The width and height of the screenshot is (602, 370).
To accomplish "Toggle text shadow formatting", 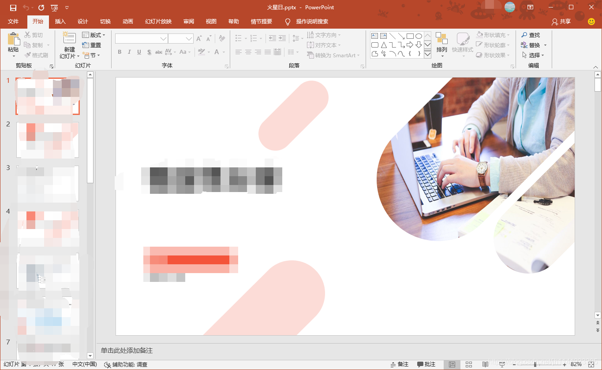I will tap(149, 52).
